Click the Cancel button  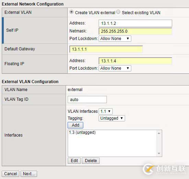(11, 174)
